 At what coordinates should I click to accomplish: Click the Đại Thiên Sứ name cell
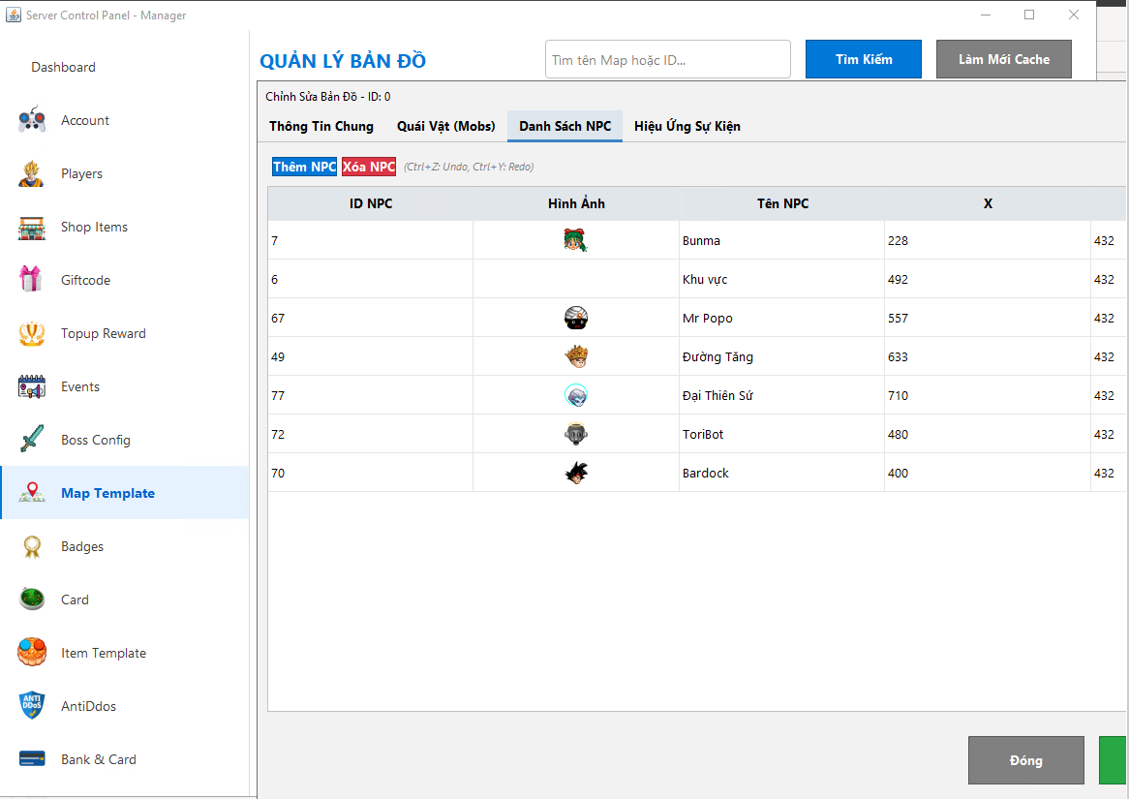click(782, 395)
